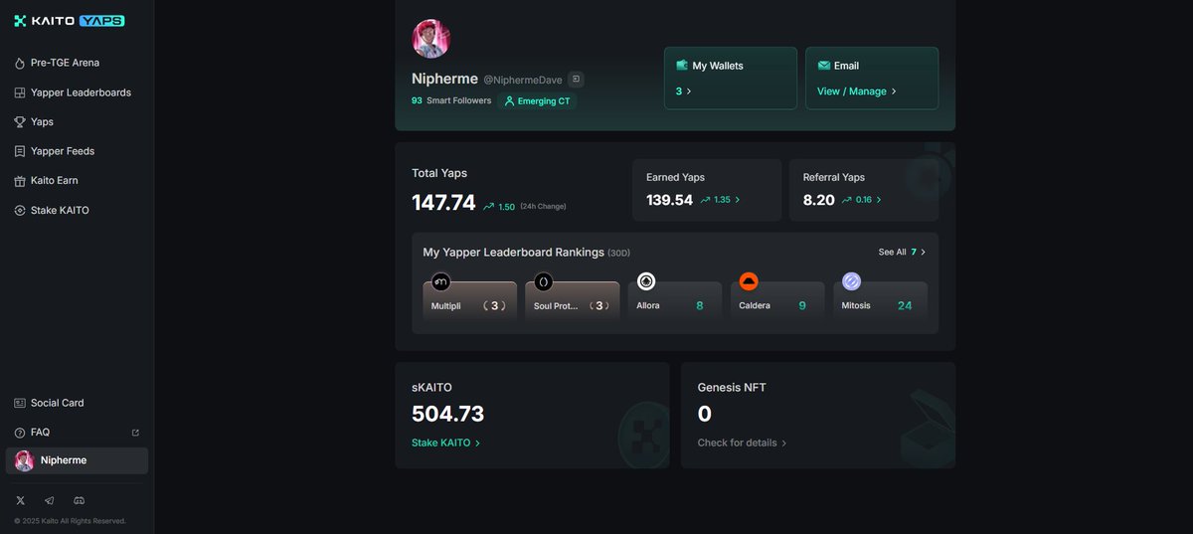Open Allora ranking card
This screenshot has height=534, width=1193.
click(675, 301)
